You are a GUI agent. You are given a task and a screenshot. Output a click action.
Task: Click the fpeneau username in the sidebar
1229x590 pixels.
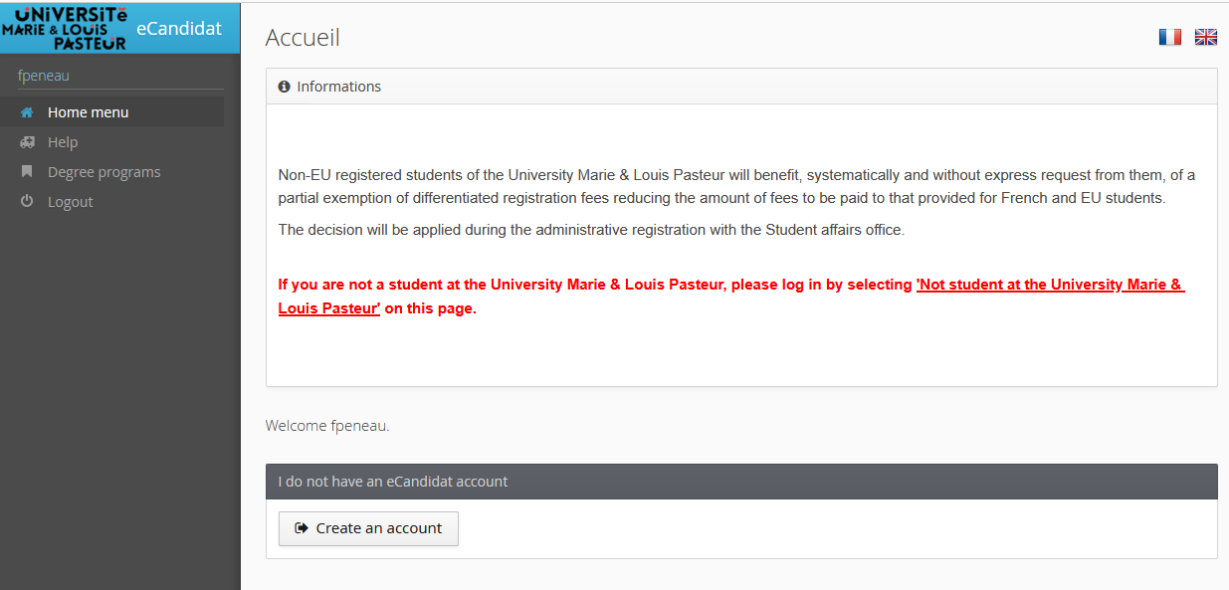pos(44,76)
